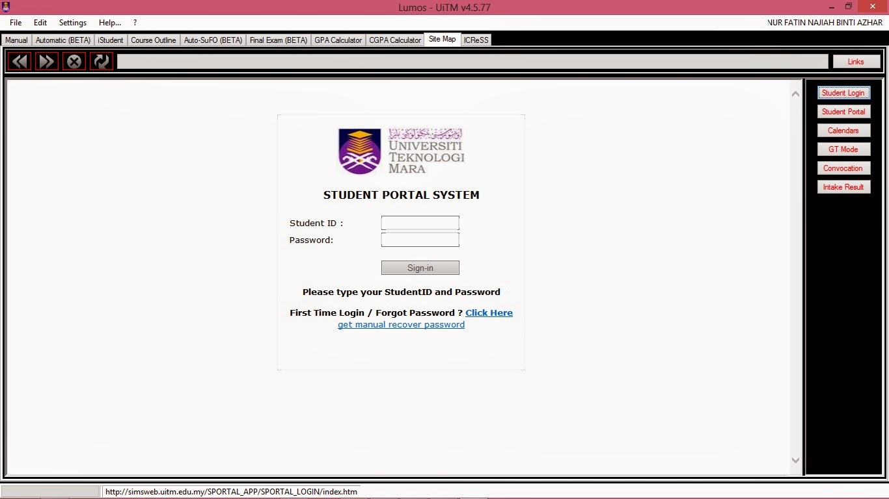Open the Convocation button

click(843, 168)
